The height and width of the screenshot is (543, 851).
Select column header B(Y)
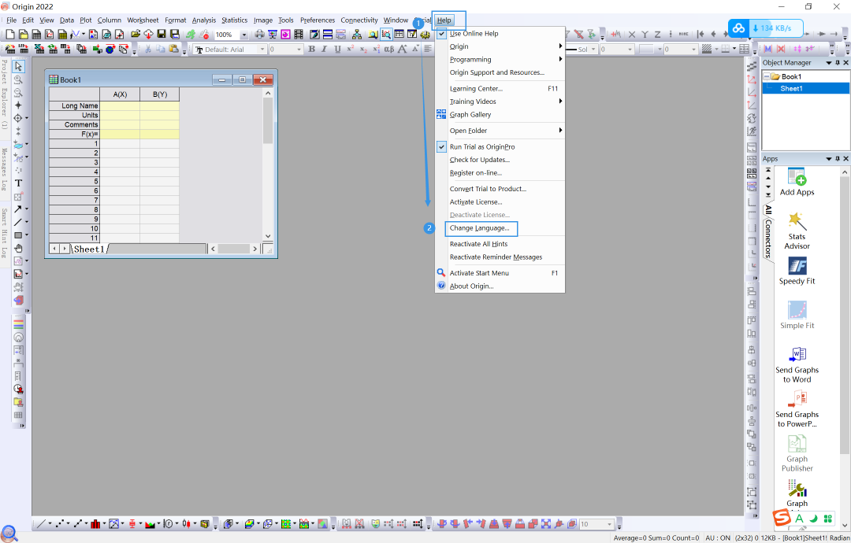point(159,94)
